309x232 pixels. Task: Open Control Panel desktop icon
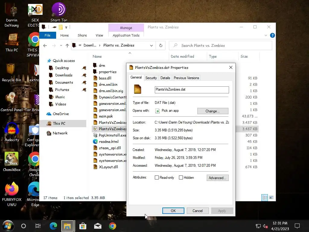(12, 102)
